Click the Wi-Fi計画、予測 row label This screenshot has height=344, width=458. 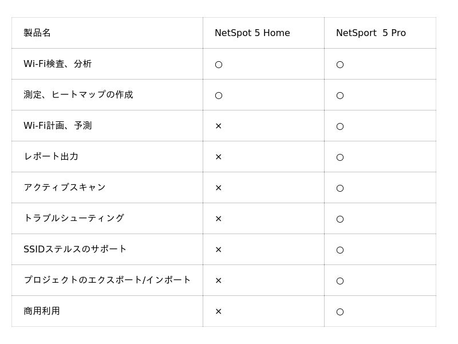coord(57,126)
